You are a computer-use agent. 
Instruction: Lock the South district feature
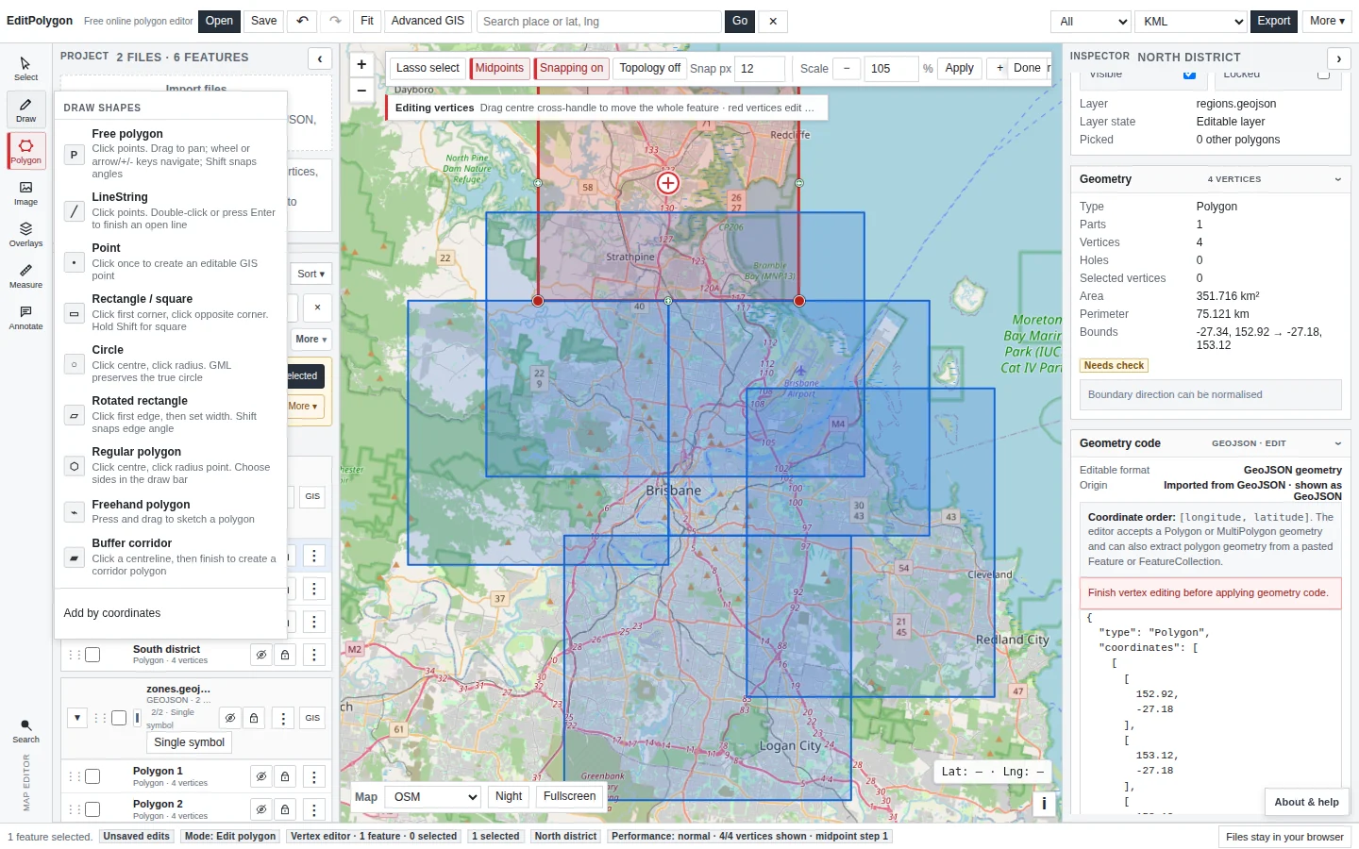pos(285,655)
